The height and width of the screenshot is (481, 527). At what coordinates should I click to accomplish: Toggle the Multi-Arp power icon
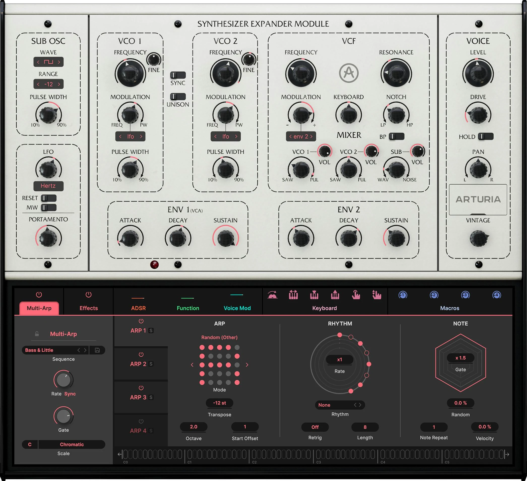[39, 295]
